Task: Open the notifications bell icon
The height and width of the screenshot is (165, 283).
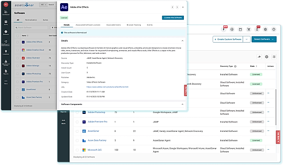Action: [257, 29]
